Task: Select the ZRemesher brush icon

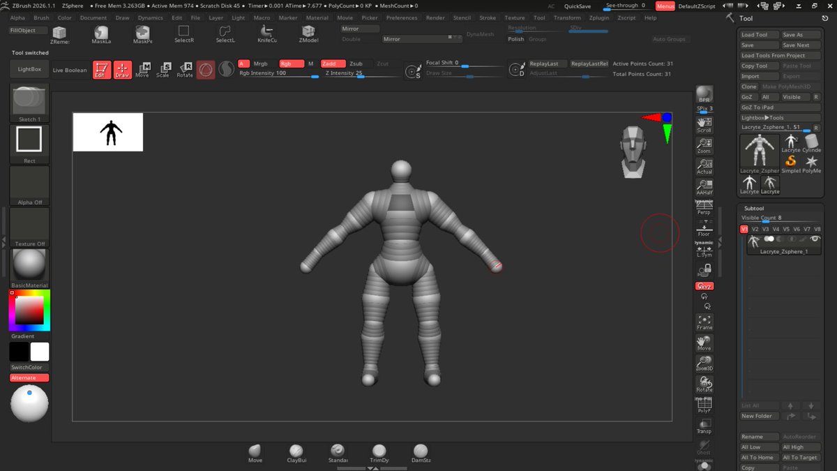Action: (x=59, y=34)
